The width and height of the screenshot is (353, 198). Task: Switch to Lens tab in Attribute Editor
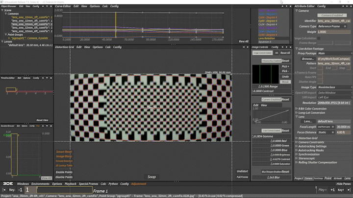coord(347,178)
